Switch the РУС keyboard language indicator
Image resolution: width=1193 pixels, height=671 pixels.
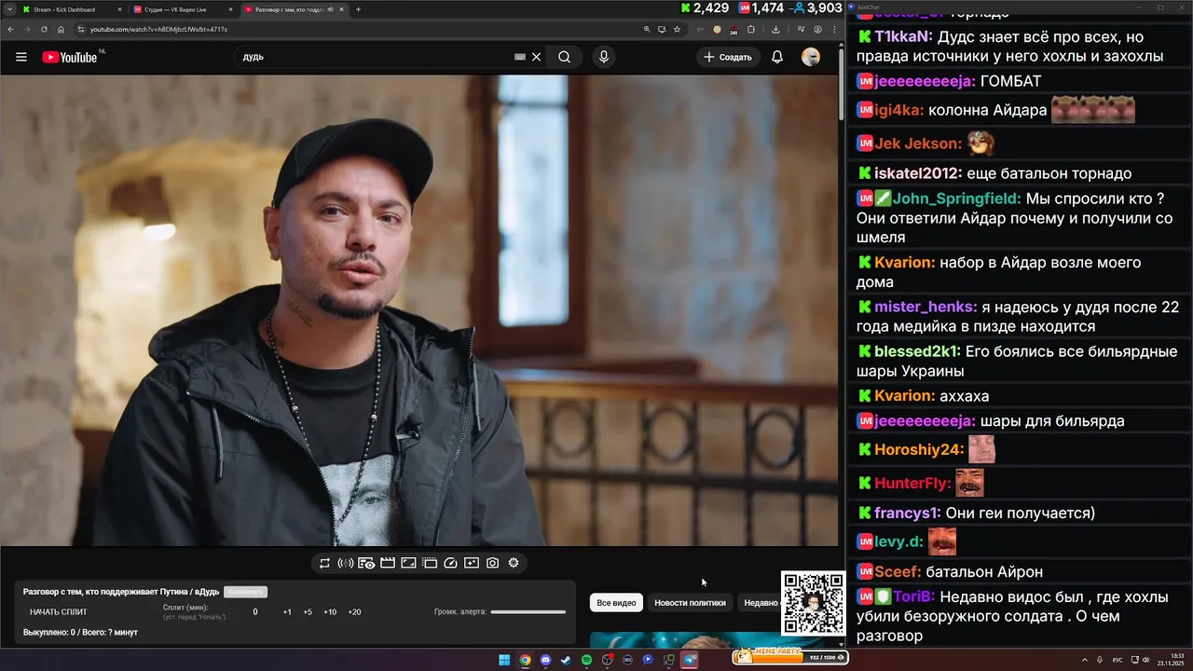coord(1118,659)
